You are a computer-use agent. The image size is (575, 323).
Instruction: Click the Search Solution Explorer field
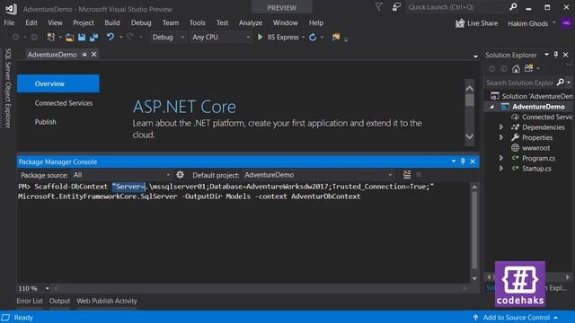[x=519, y=83]
